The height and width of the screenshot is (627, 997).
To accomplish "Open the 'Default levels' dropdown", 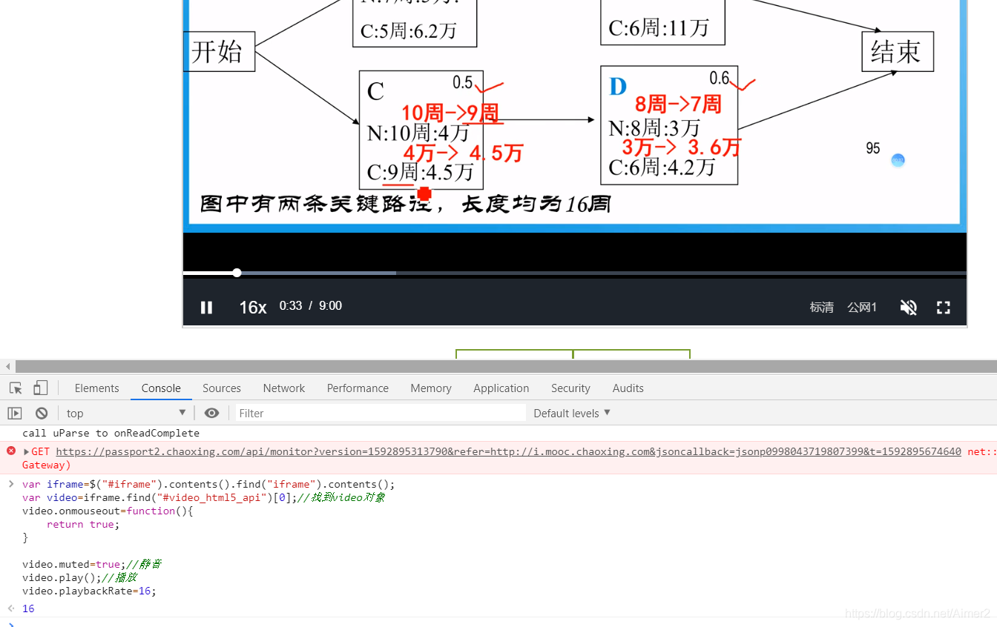I will [x=570, y=413].
